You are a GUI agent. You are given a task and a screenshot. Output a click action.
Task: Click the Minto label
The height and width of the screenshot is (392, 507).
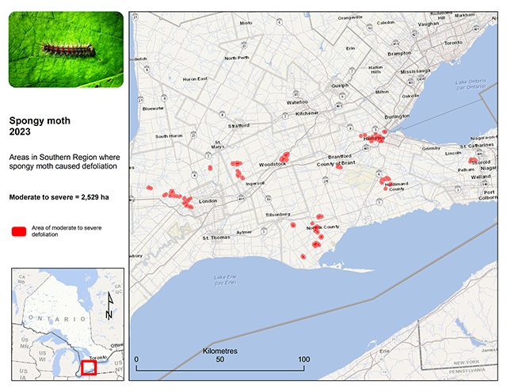(246, 23)
